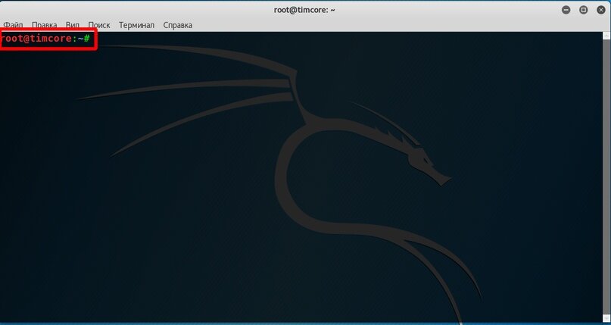611x325 pixels.
Task: Close the terminal window
Action: pyautogui.click(x=601, y=10)
